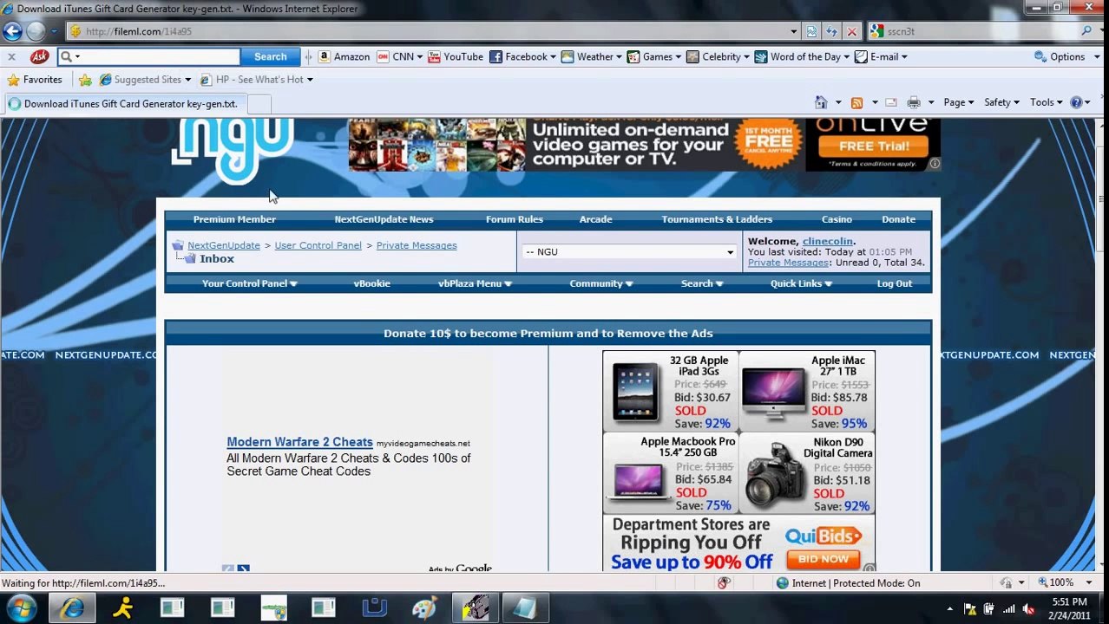Click the RSS feeds icon
The height and width of the screenshot is (624, 1109).
(x=856, y=102)
